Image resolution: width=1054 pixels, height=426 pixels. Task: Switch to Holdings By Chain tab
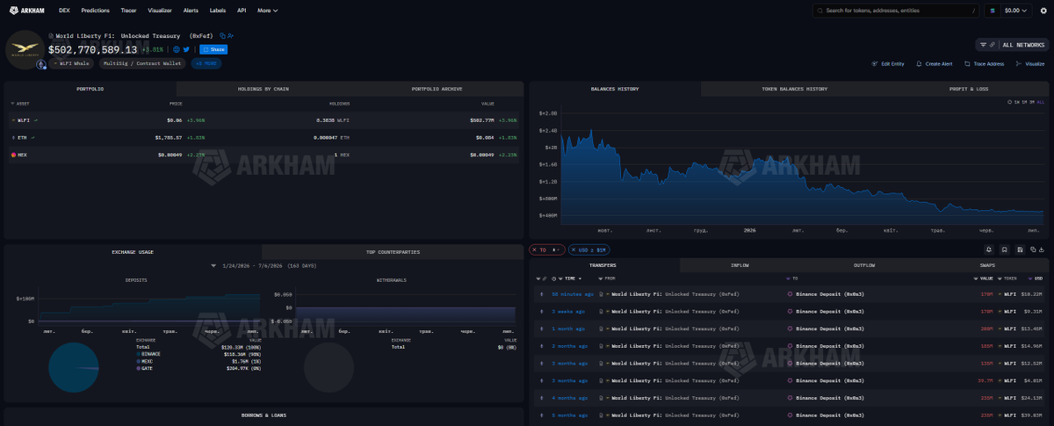pyautogui.click(x=263, y=89)
